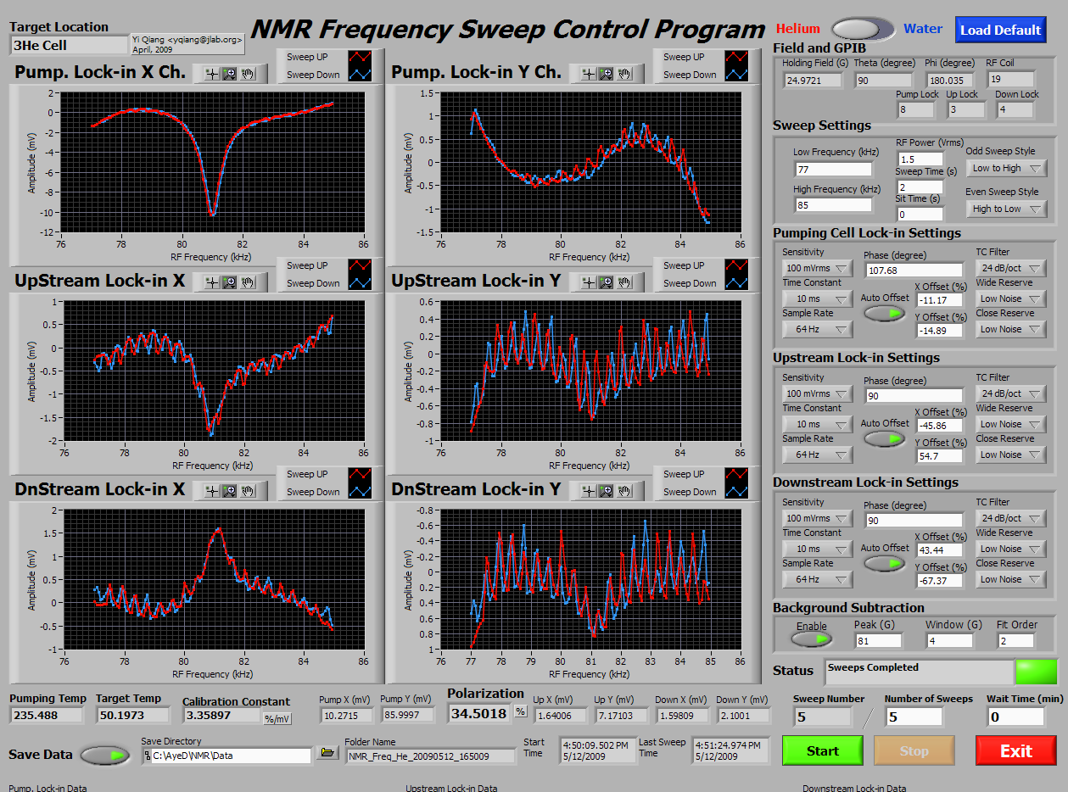Click the Sweep UP legend icon of DnStream Lock-in Y
The width and height of the screenshot is (1068, 792).
click(736, 474)
